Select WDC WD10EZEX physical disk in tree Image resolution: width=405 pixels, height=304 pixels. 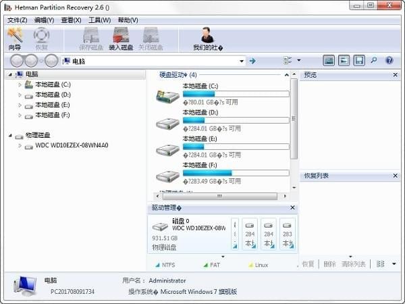pyautogui.click(x=71, y=145)
